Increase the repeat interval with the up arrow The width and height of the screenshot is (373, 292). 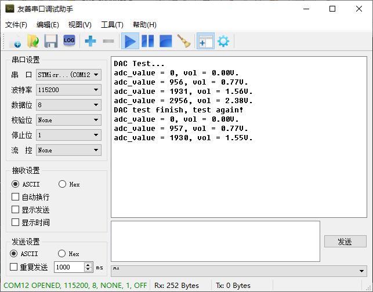point(88,265)
